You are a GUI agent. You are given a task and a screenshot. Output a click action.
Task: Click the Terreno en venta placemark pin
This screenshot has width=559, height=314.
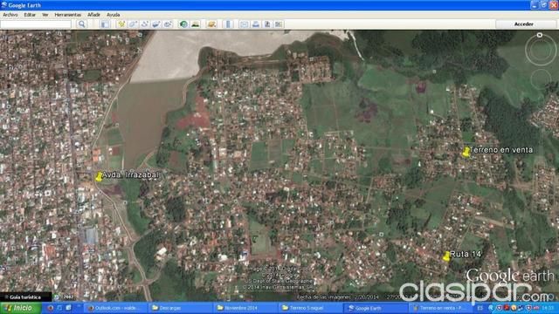coord(466,152)
